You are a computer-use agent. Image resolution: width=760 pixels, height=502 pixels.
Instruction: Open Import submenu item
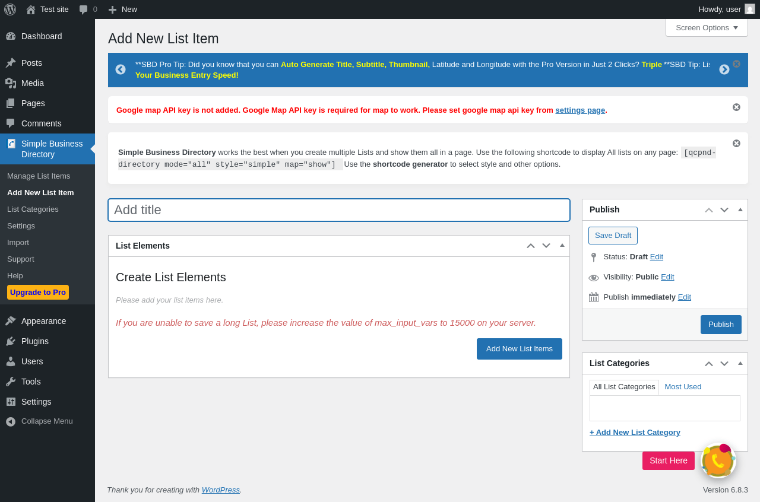click(18, 242)
